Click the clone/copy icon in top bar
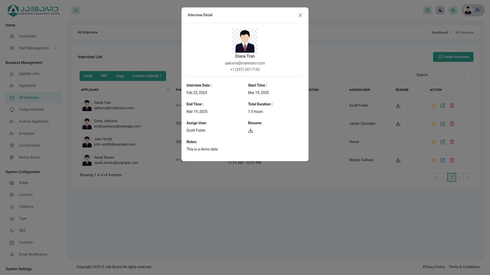Viewport: 490px width, 275px height. pyautogui.click(x=427, y=10)
